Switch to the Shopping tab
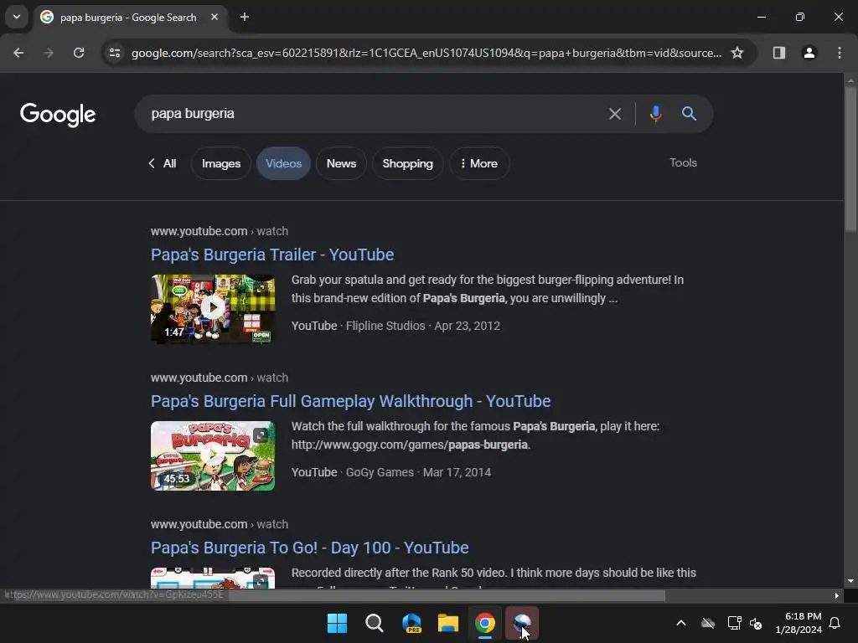The height and width of the screenshot is (643, 858). pyautogui.click(x=408, y=163)
